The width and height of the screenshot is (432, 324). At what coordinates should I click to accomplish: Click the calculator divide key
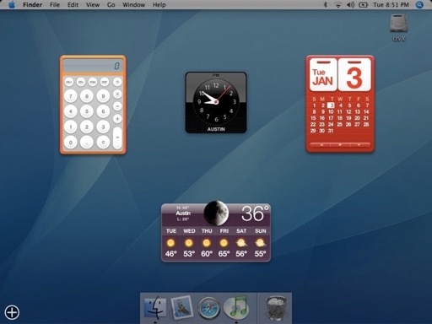(x=117, y=82)
